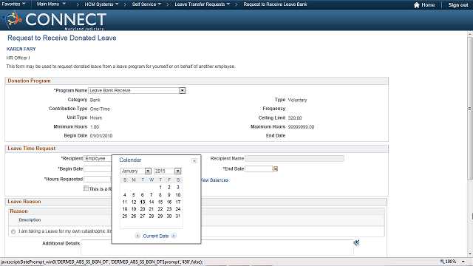Expand the month dropdown showing January
The height and width of the screenshot is (266, 473).
[148, 171]
